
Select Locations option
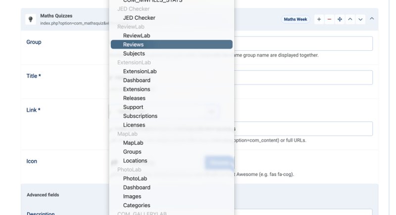point(171,161)
